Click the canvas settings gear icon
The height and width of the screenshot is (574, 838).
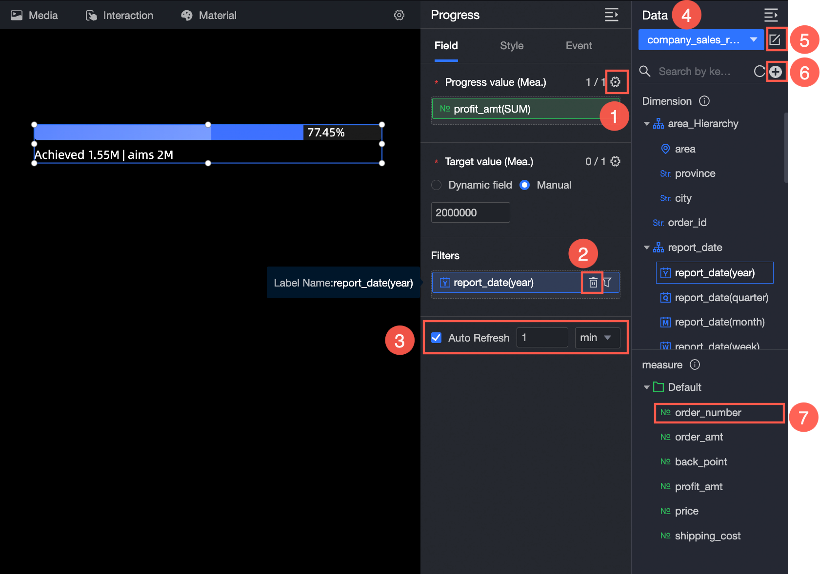(x=399, y=16)
